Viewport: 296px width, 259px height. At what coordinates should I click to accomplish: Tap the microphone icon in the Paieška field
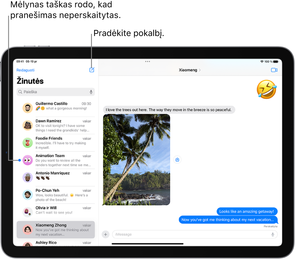tap(91, 92)
